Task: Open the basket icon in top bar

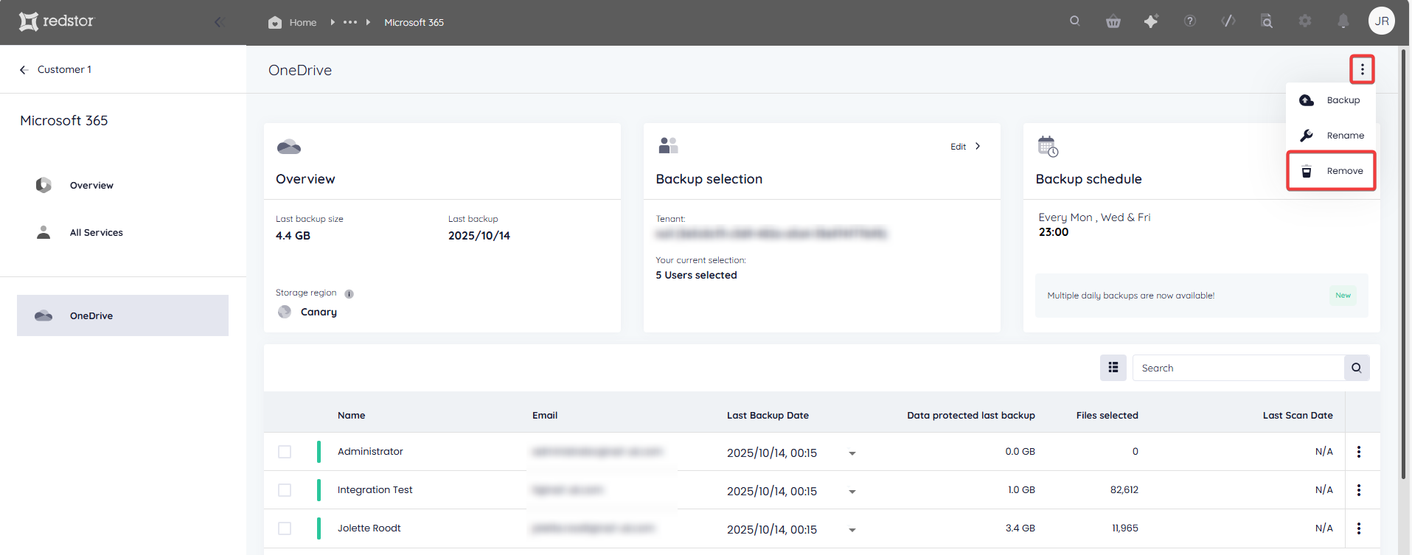Action: tap(1113, 21)
